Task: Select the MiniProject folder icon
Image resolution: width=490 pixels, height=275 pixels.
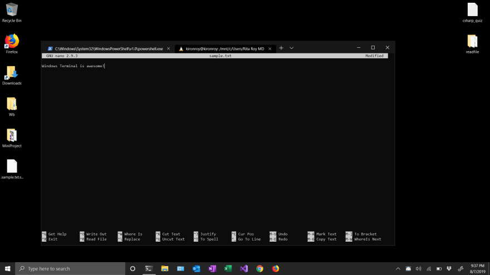Action: coord(12,138)
